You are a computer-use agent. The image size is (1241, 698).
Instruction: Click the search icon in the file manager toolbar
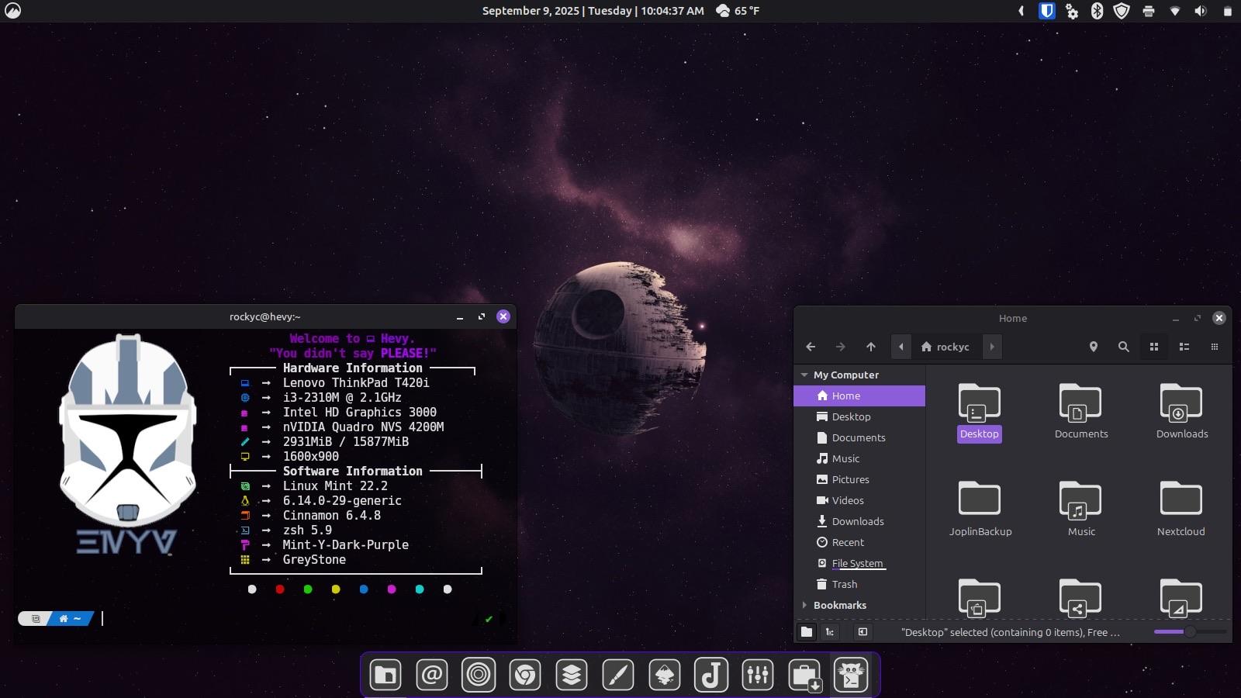pos(1123,347)
